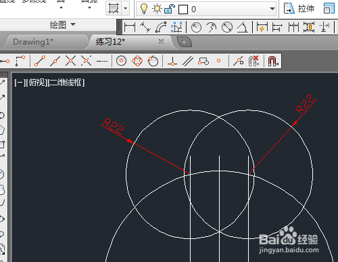Select the left R22 dimension text
The width and height of the screenshot is (338, 262).
(x=114, y=125)
